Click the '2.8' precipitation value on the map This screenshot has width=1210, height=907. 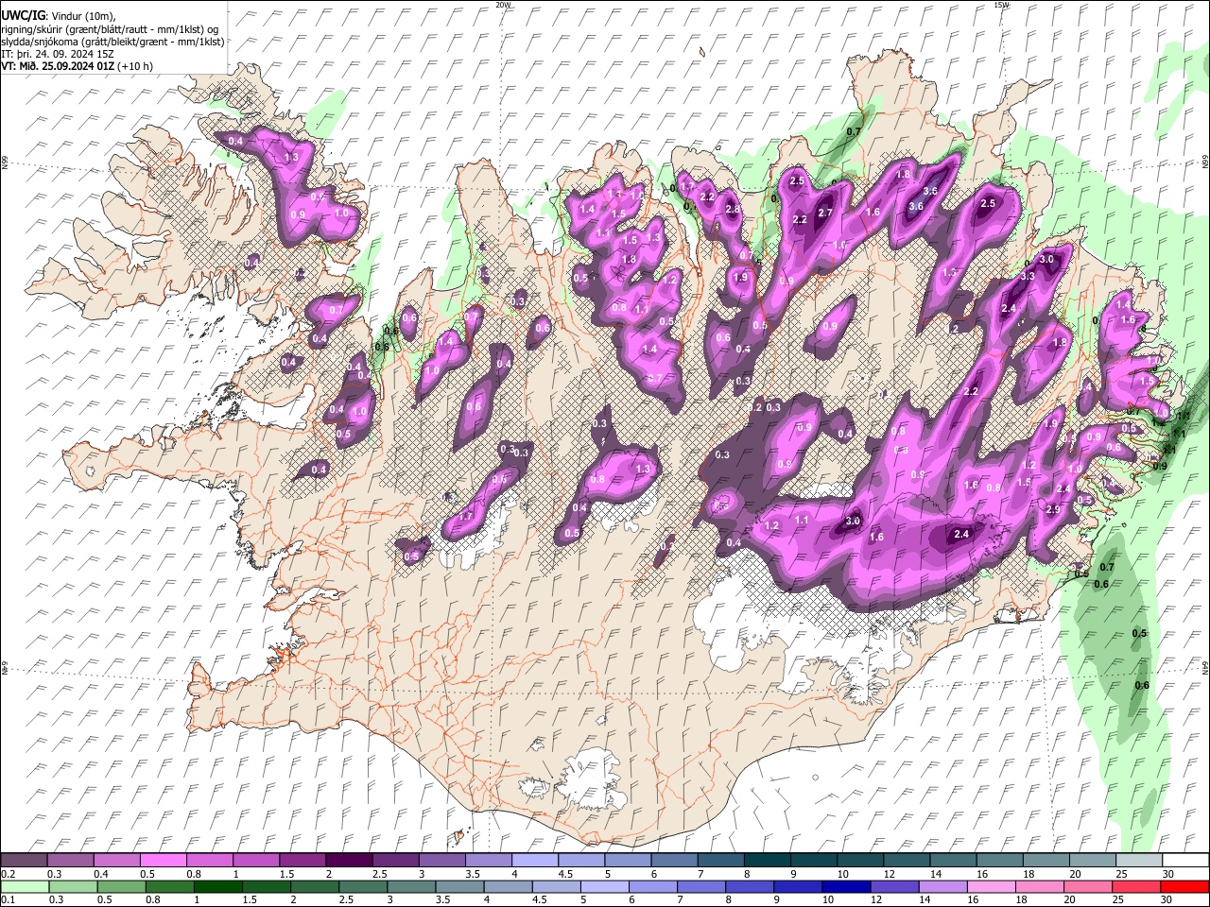[x=732, y=209]
